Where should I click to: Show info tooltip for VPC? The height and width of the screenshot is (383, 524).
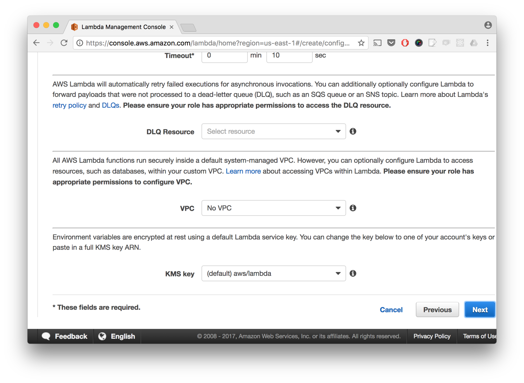(353, 208)
